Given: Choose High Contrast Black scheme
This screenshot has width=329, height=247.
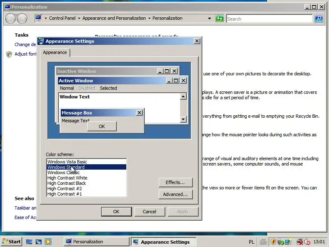Looking at the screenshot, I should pos(86,183).
